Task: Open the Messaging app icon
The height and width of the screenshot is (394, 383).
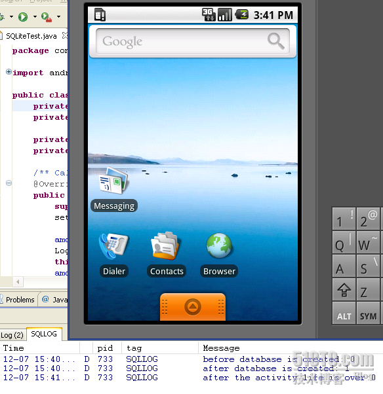Action: tap(114, 181)
